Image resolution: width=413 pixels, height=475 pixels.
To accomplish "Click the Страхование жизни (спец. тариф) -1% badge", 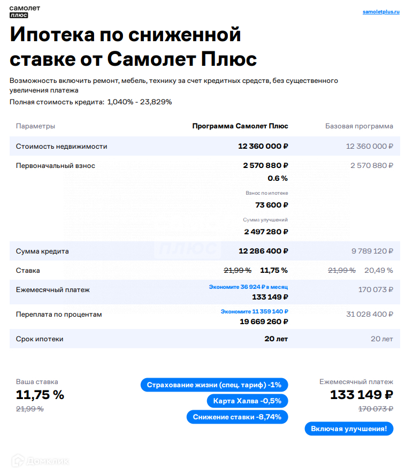I will pyautogui.click(x=214, y=385).
